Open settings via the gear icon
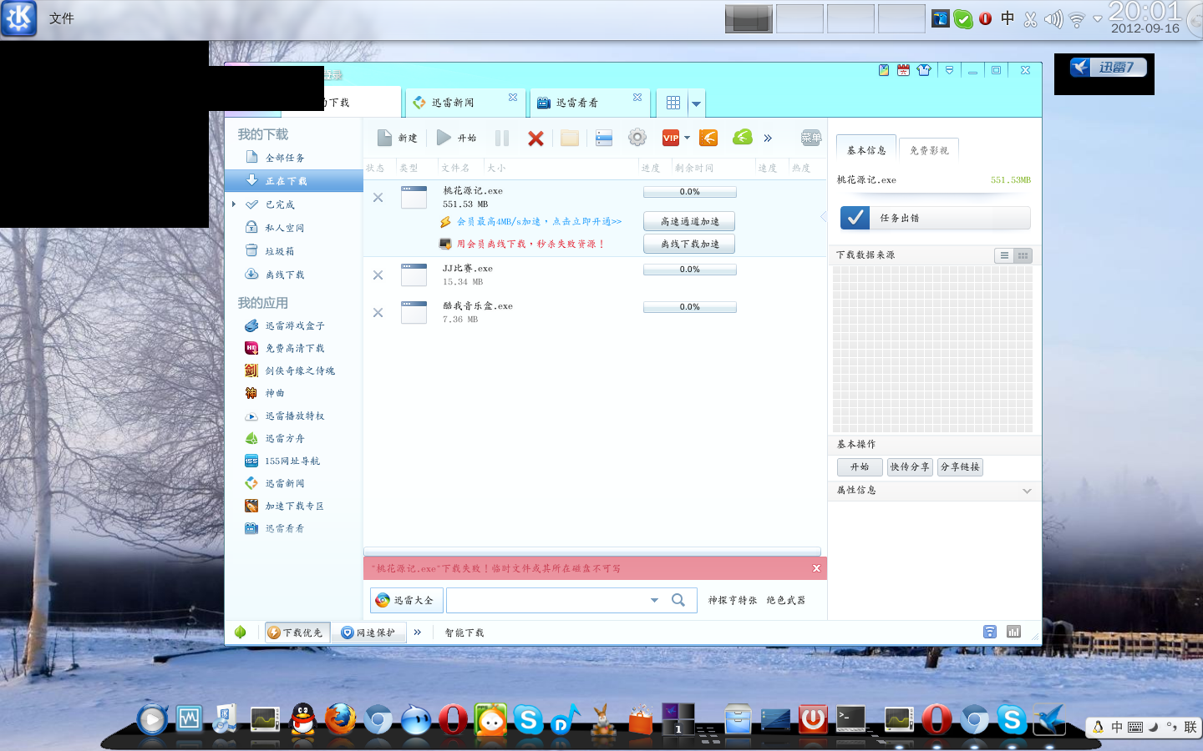 637,138
